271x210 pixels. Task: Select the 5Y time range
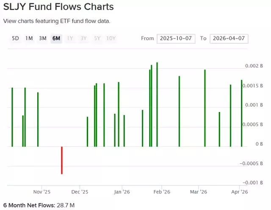(x=97, y=38)
